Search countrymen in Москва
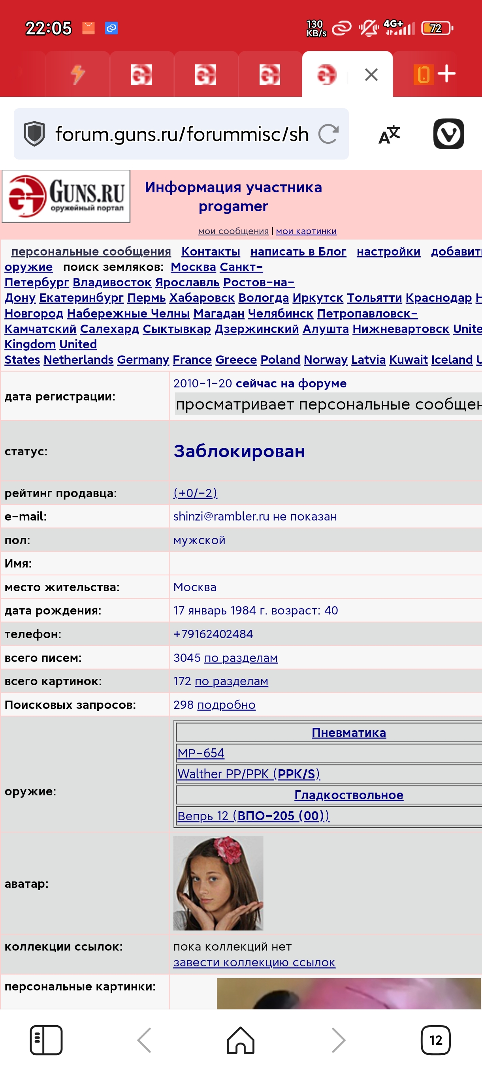The width and height of the screenshot is (482, 1071). click(x=193, y=267)
